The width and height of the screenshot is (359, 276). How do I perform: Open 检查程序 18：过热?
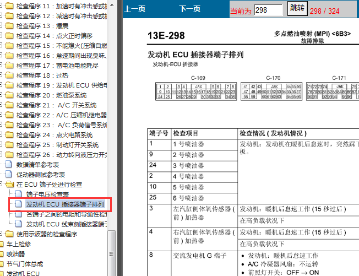(42, 75)
